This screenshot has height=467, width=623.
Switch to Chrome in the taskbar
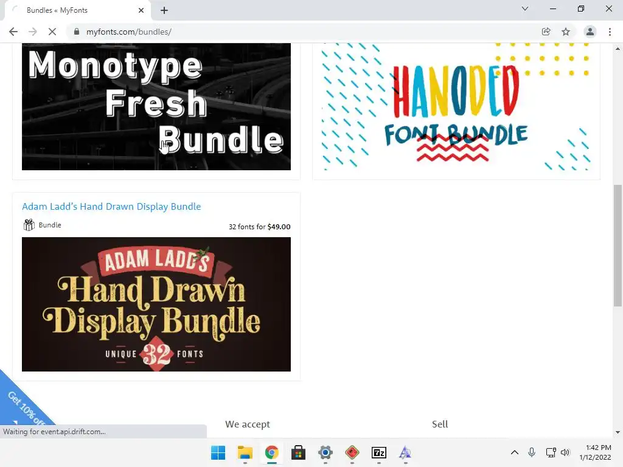pyautogui.click(x=272, y=452)
